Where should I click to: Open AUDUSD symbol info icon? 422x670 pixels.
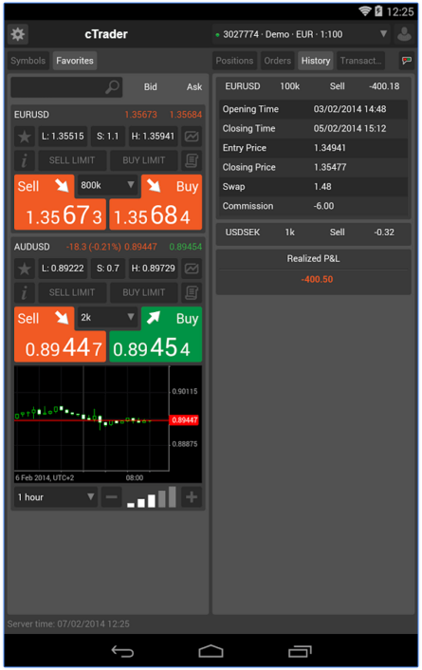point(25,292)
